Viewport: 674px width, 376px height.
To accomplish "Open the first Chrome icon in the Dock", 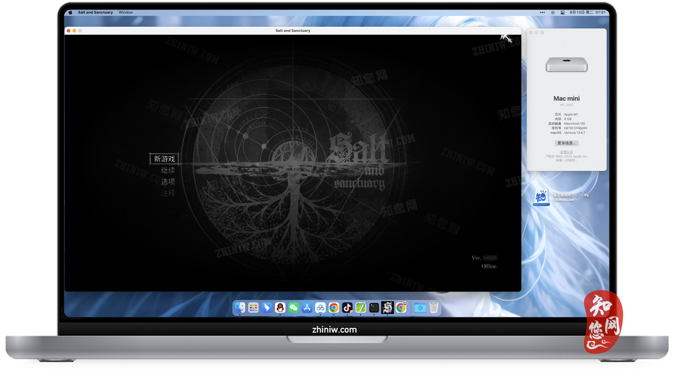I will 334,308.
